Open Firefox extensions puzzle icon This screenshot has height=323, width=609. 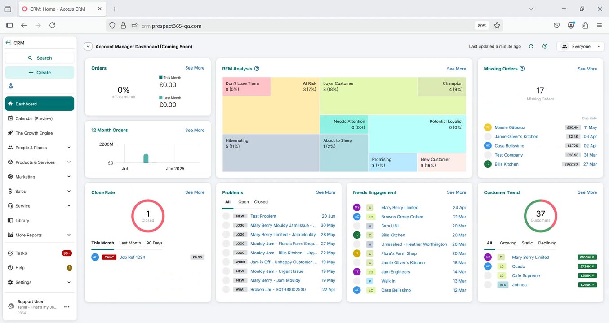tap(585, 26)
